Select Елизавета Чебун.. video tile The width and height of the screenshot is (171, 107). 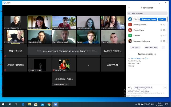coord(113,23)
